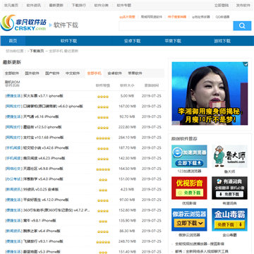
Task: Open the v5.4.0 iPhone版 math app entry
Action: 43,179
